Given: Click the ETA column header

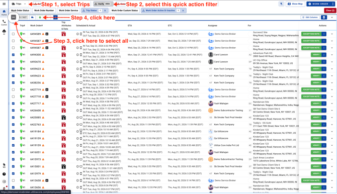Looking at the screenshot, I should pyautogui.click(x=130, y=25).
